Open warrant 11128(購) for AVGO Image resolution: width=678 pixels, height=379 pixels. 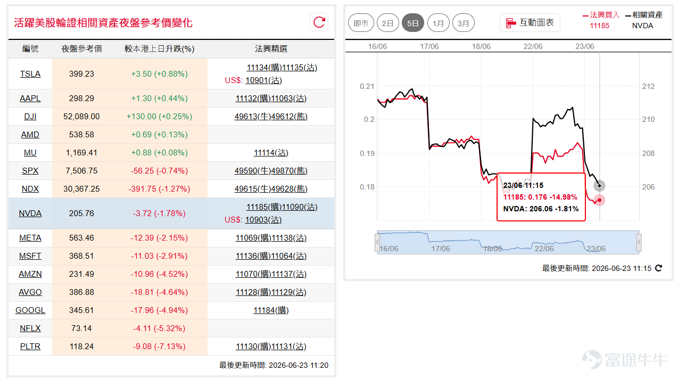[x=253, y=292]
